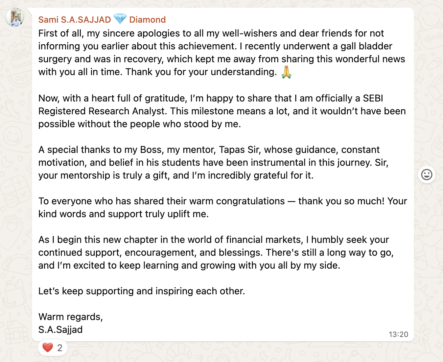Click "Let's keep supporting and inspiring each other."
This screenshot has width=443, height=362.
142,291
